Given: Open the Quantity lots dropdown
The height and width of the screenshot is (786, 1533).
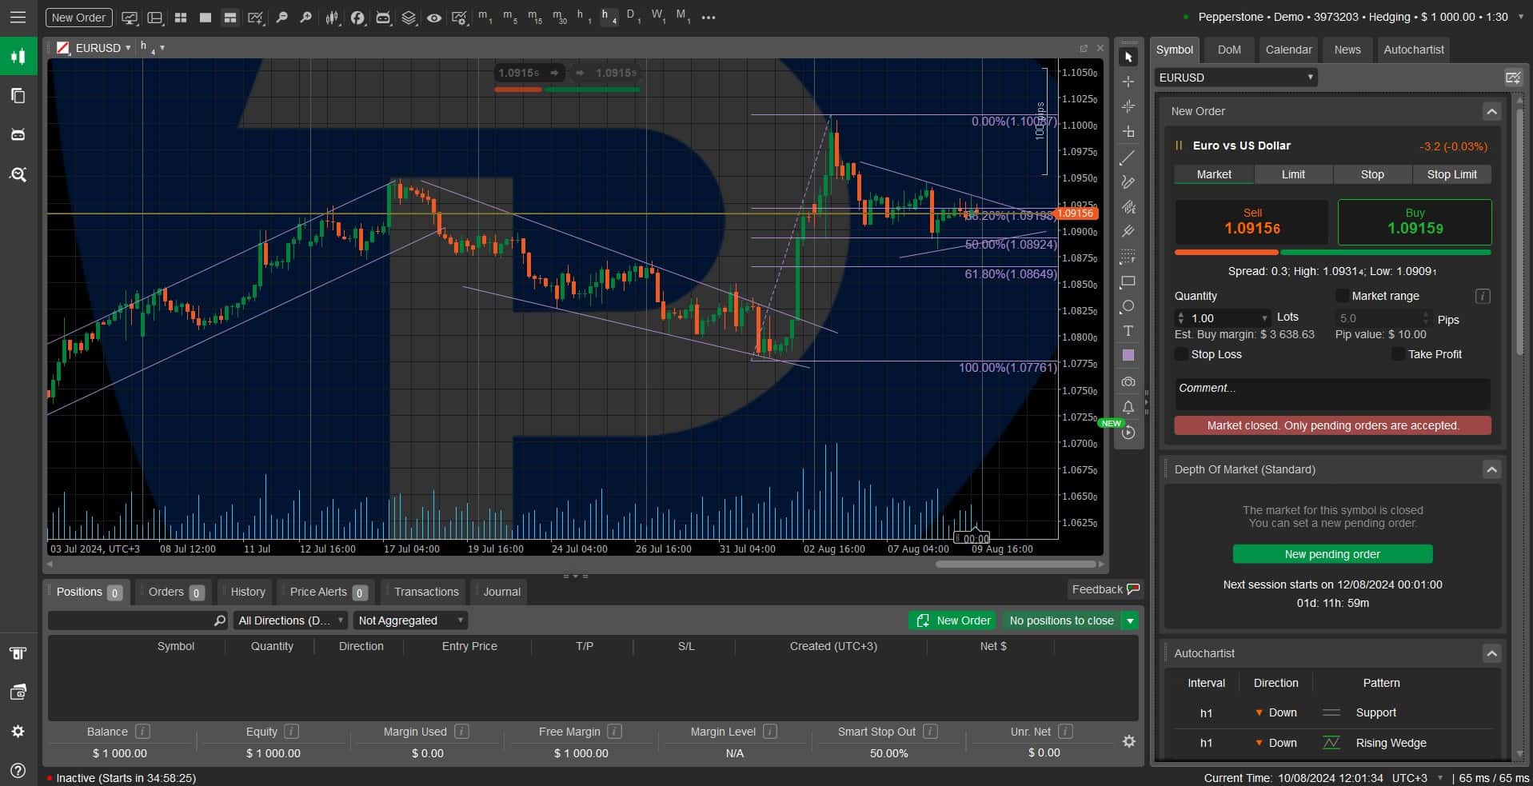Looking at the screenshot, I should (1264, 317).
